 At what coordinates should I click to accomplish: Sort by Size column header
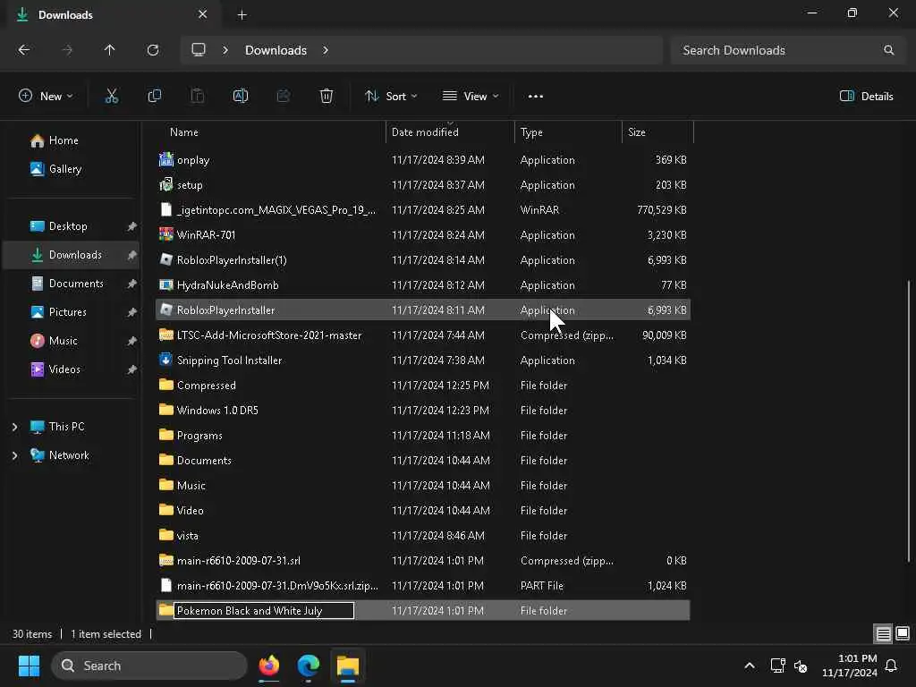point(657,132)
